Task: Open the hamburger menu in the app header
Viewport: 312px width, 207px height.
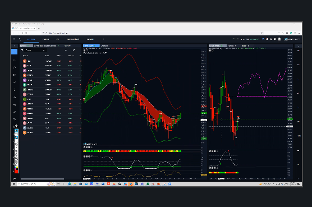Action: coord(14,39)
